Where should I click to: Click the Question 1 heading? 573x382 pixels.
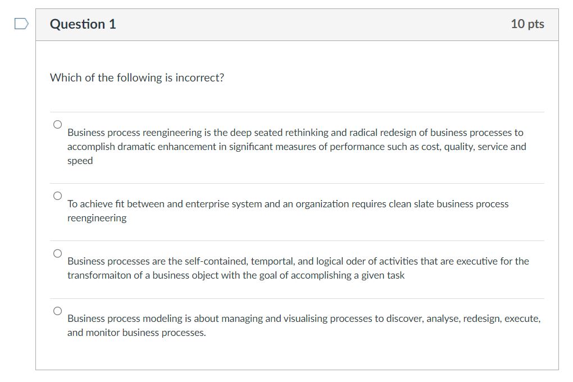(83, 24)
